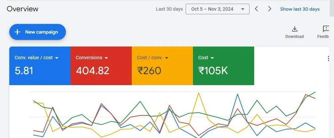Click the plus icon on New campaign
Screen dimensions: 334x138
(x=17, y=32)
